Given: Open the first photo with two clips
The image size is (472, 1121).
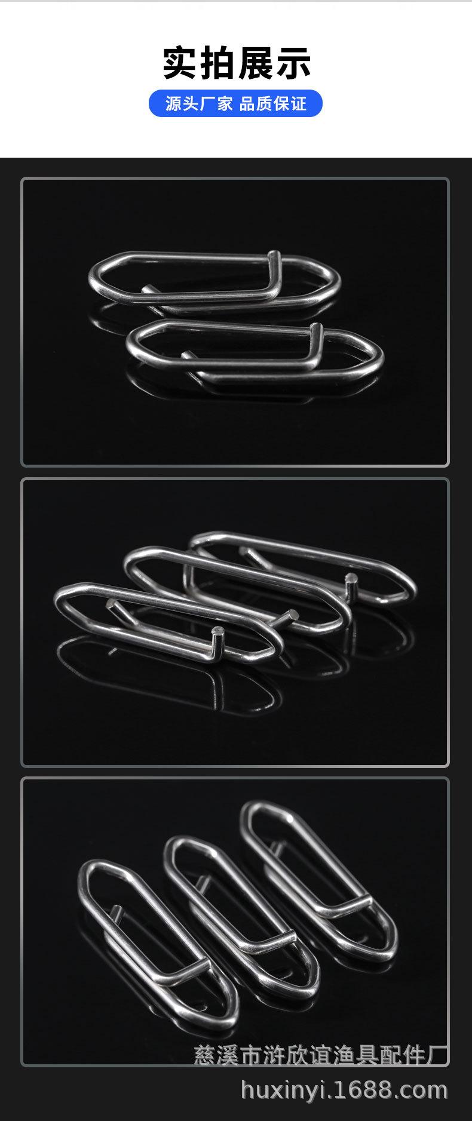Looking at the screenshot, I should (x=235, y=322).
